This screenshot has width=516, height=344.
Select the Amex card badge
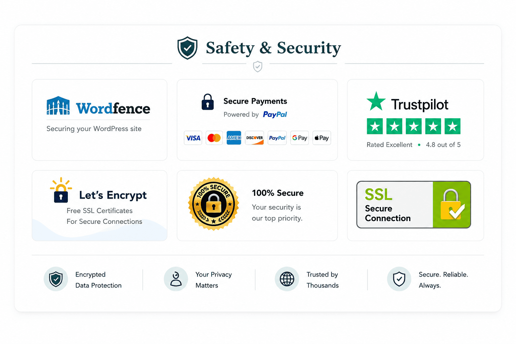pos(234,138)
